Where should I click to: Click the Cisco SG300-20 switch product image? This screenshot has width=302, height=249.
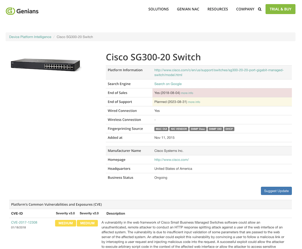(x=46, y=63)
